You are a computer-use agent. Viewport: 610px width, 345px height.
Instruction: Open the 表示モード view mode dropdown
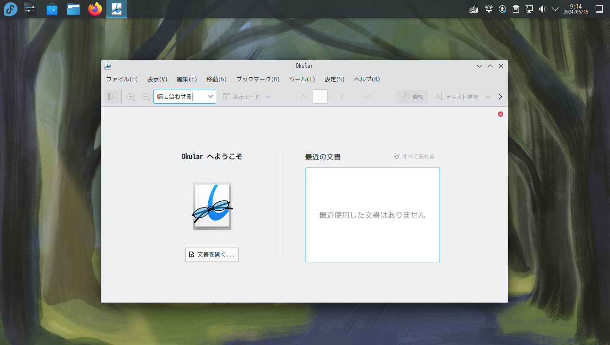(x=247, y=97)
